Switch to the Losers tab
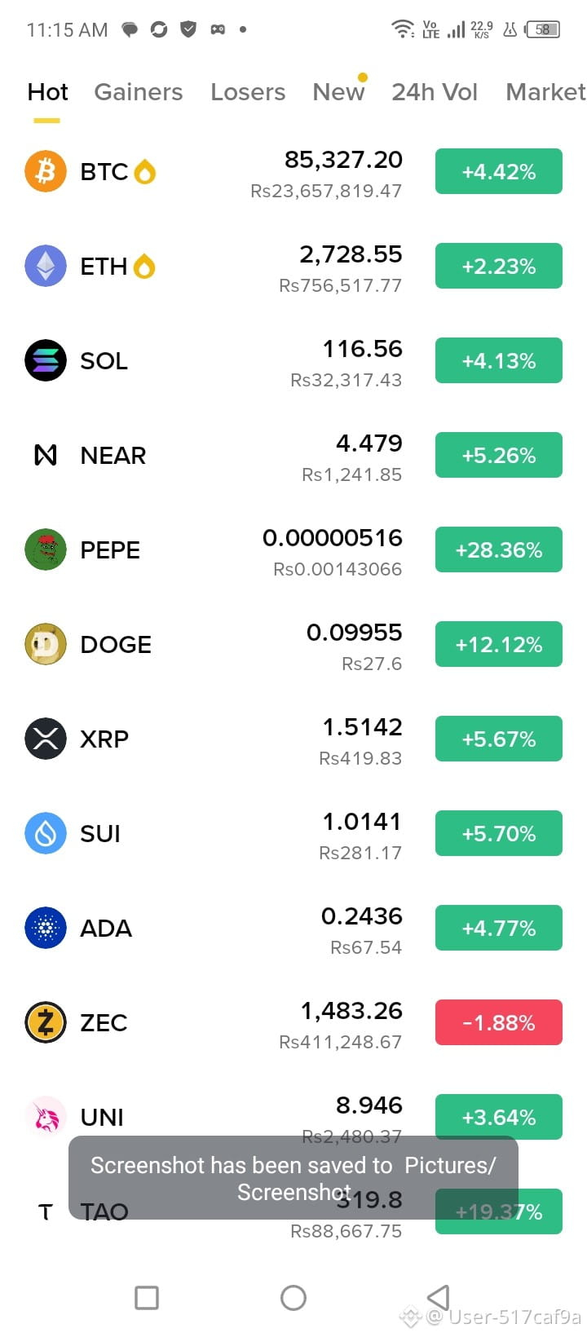The image size is (587, 1337). [248, 92]
